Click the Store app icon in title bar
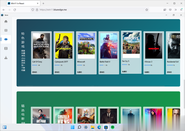The image size is (185, 131). [x=2, y=15]
